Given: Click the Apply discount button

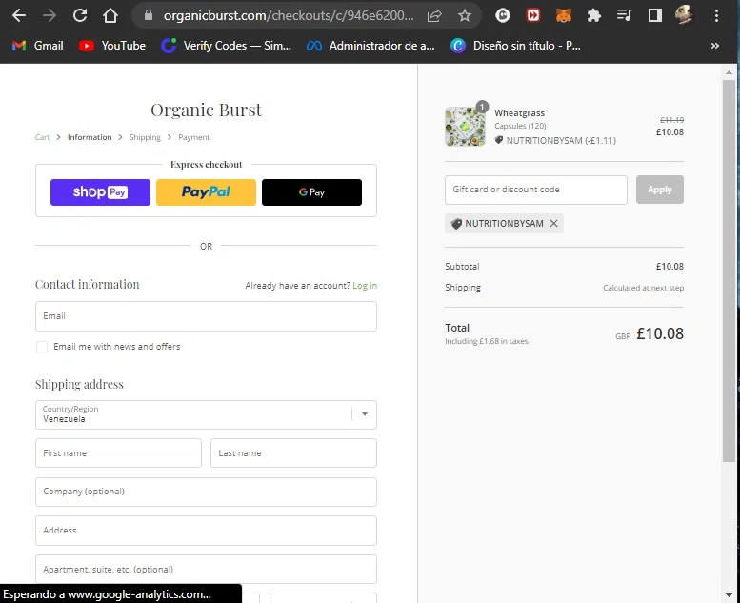Looking at the screenshot, I should [660, 190].
